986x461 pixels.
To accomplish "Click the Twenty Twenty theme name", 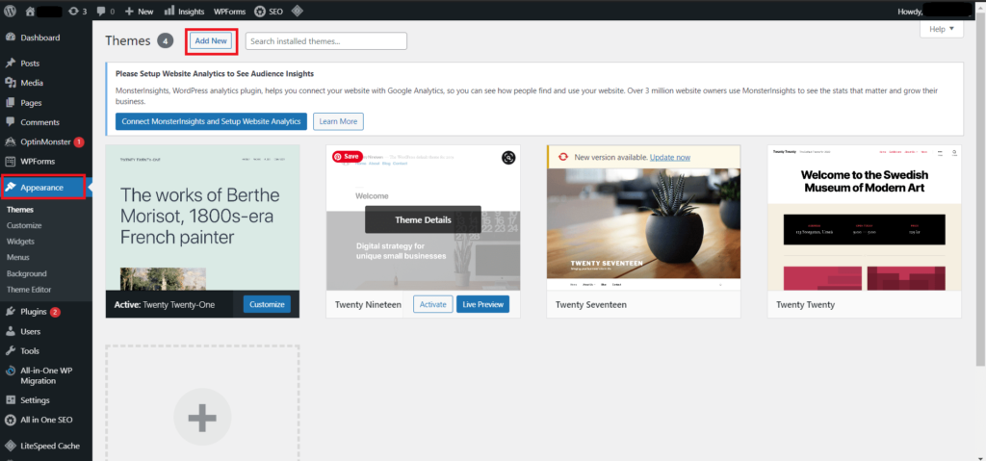I will pos(806,304).
